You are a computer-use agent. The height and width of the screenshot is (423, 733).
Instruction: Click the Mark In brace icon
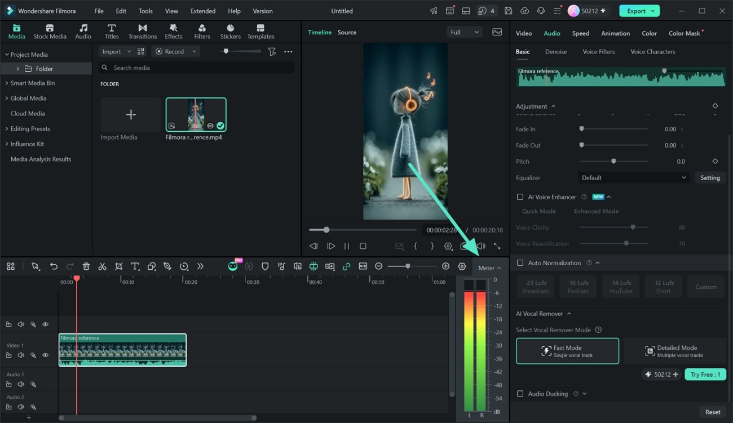coord(416,246)
